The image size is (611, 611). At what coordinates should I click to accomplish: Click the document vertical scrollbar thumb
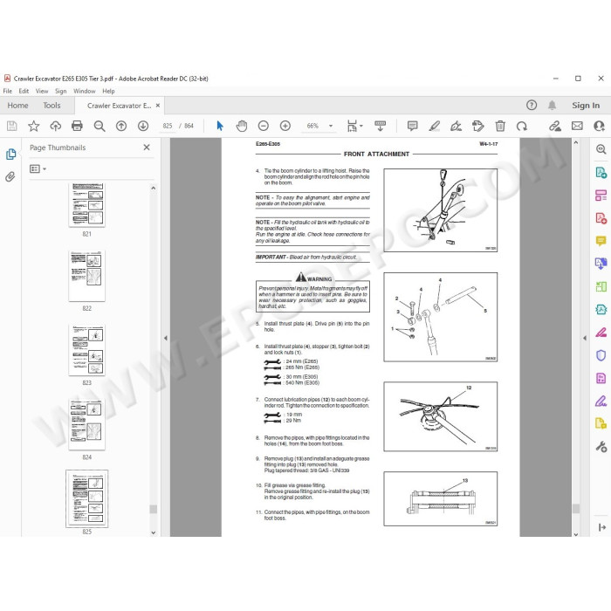576,509
